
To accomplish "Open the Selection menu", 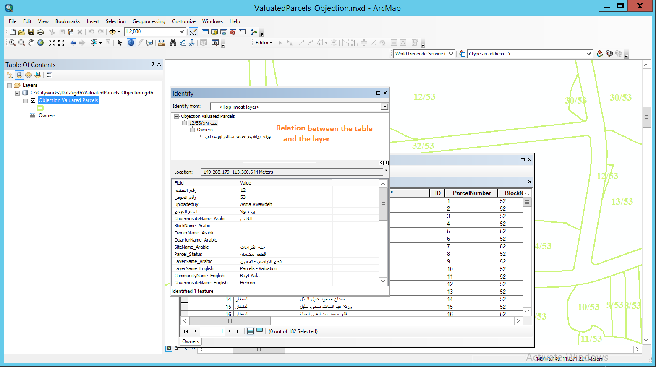I will pos(115,21).
